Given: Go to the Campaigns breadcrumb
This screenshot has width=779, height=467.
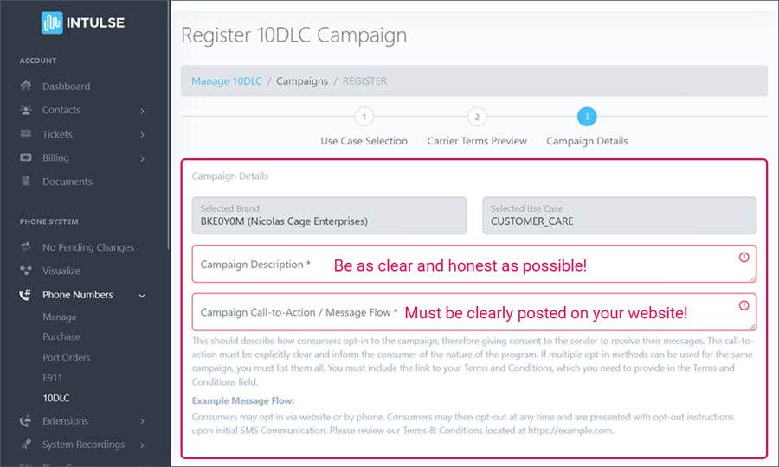Looking at the screenshot, I should tap(302, 81).
